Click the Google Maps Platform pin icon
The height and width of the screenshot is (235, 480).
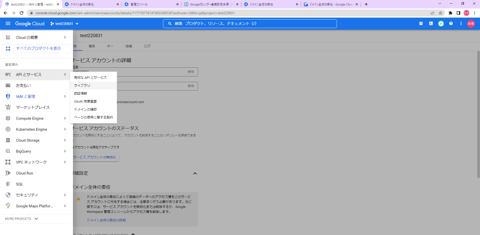pyautogui.click(x=7, y=206)
